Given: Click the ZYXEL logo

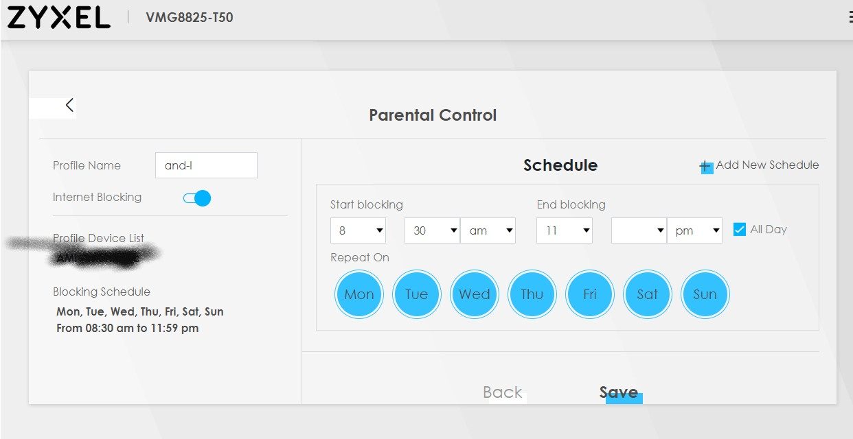Looking at the screenshot, I should tap(58, 18).
